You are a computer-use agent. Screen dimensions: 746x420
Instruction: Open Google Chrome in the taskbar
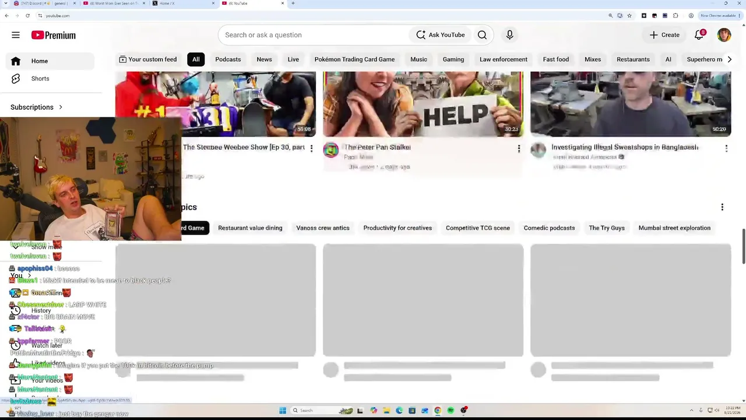(438, 411)
